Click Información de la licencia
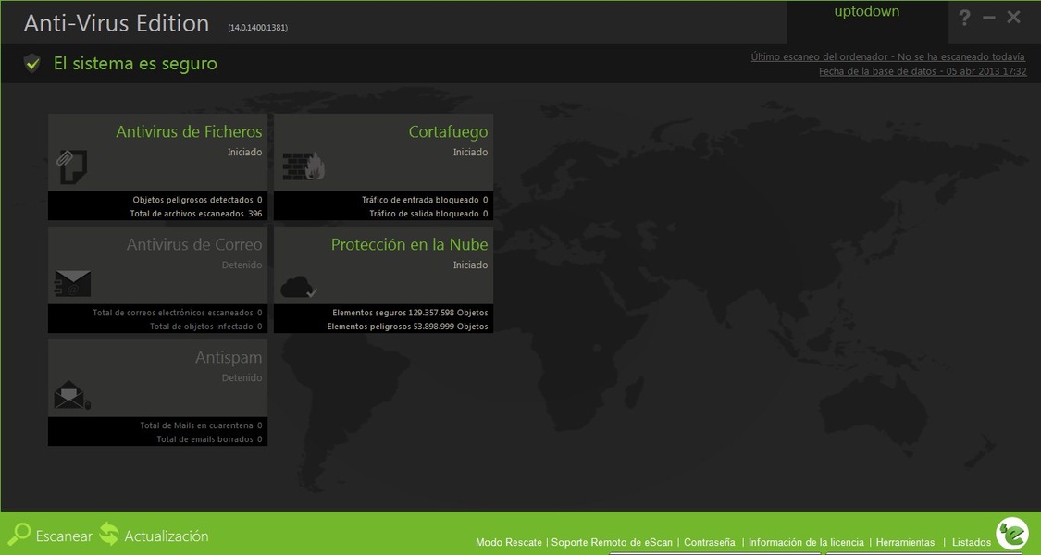 806,543
